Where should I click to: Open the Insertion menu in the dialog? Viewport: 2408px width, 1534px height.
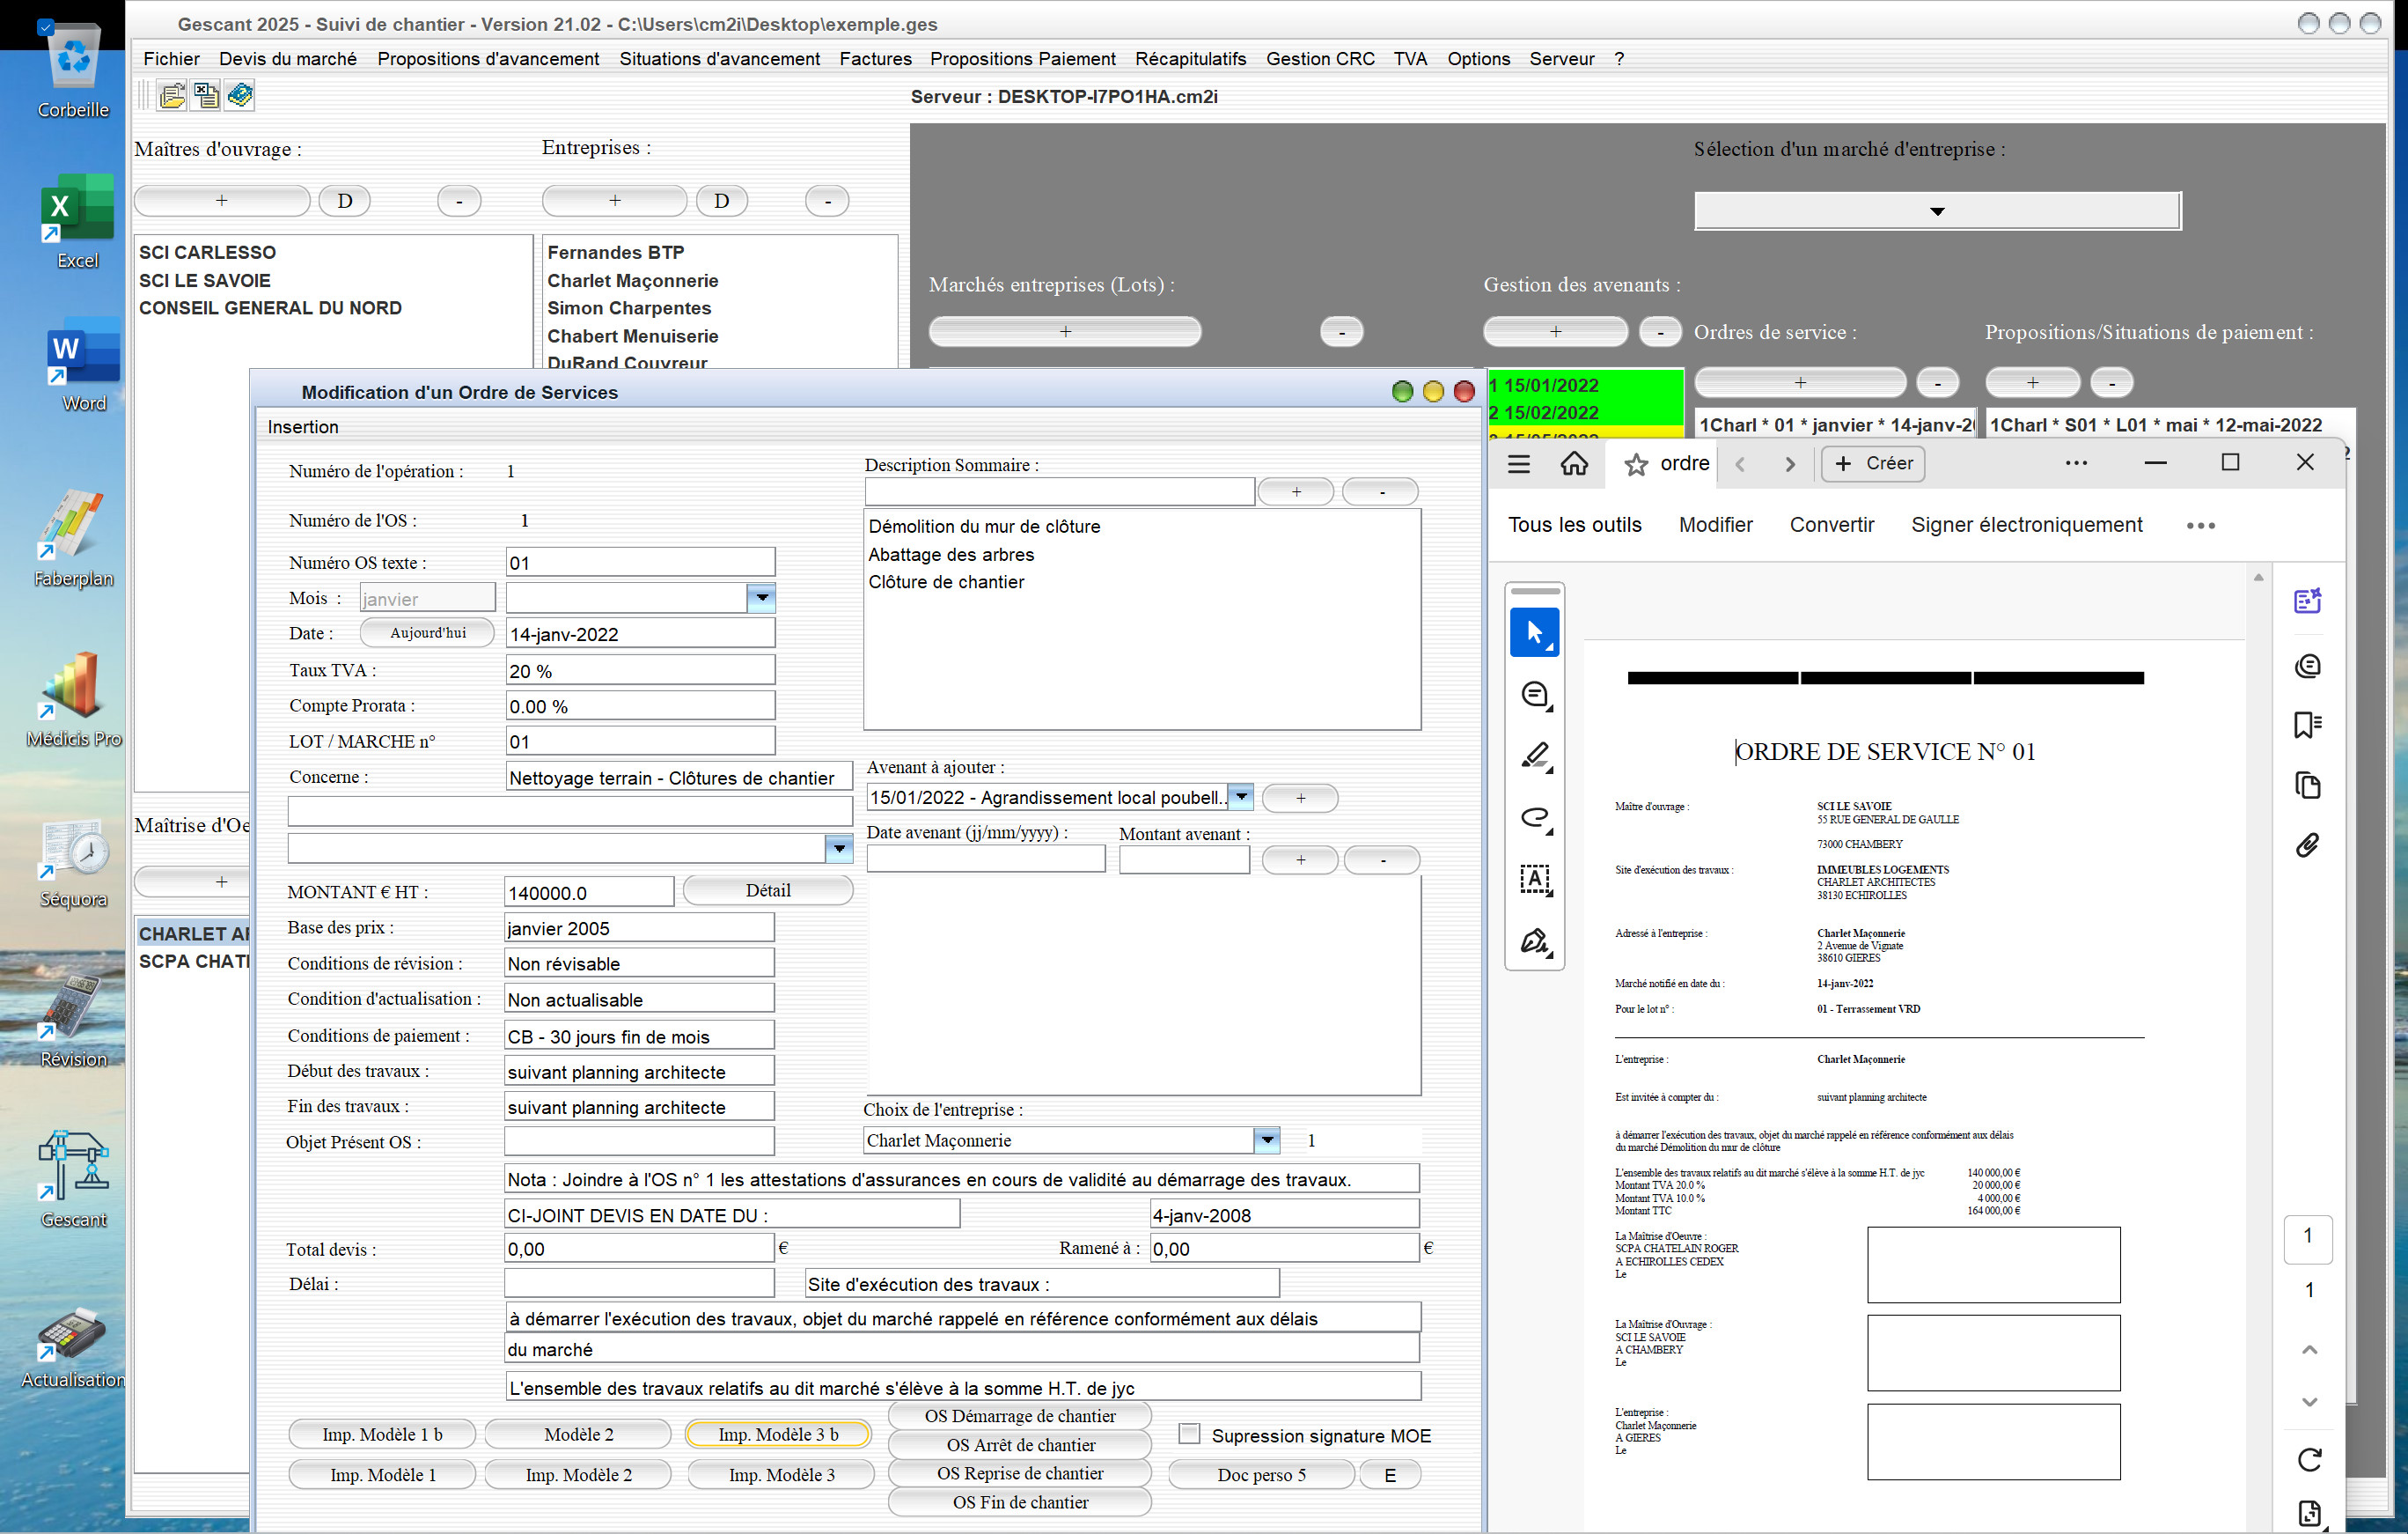(x=303, y=427)
